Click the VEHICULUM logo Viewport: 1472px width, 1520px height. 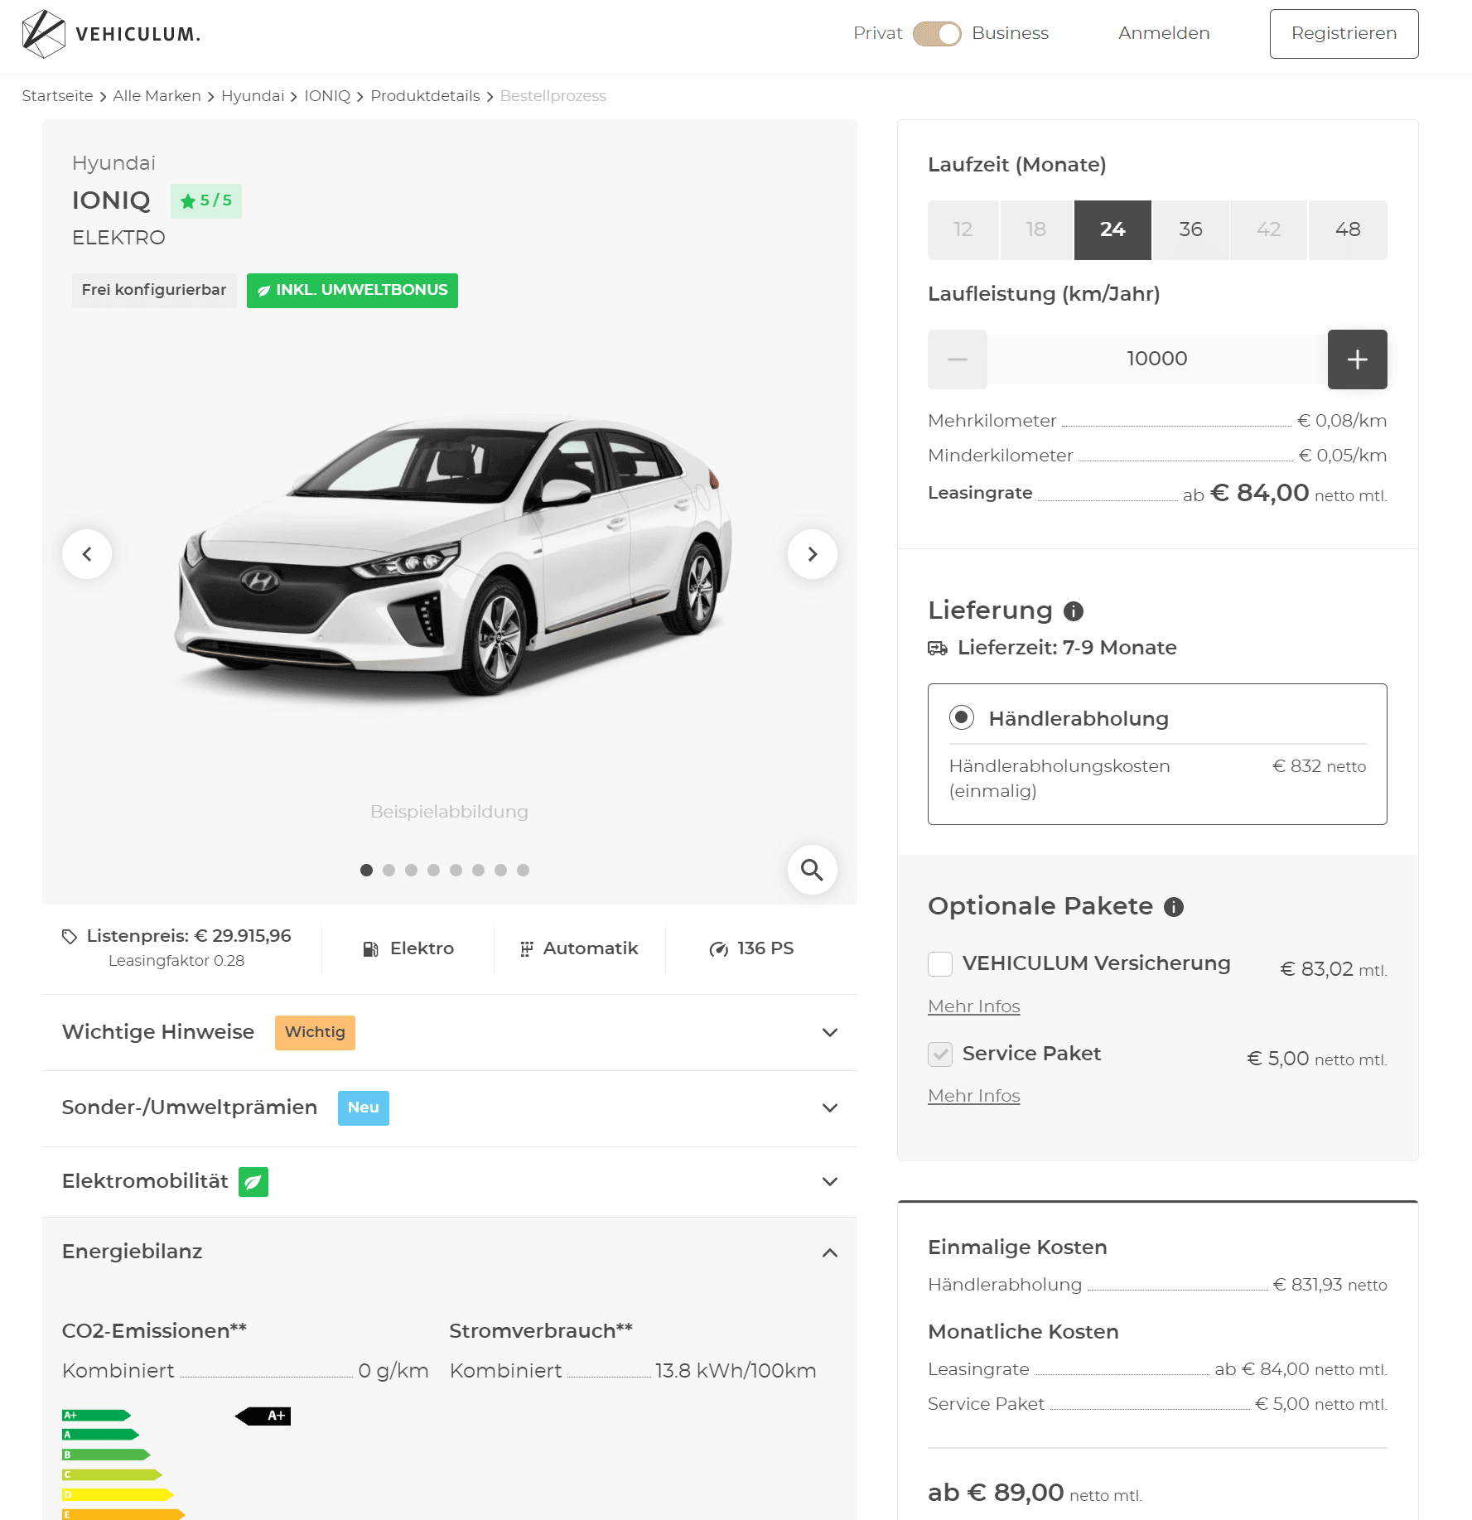111,34
